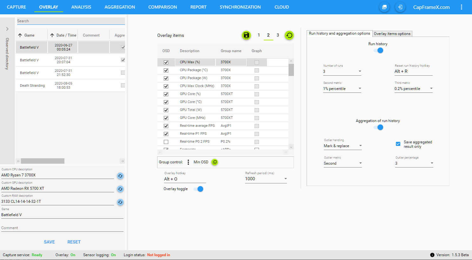Expand the Observed directory side panel
472x260 pixels.
(7, 29)
